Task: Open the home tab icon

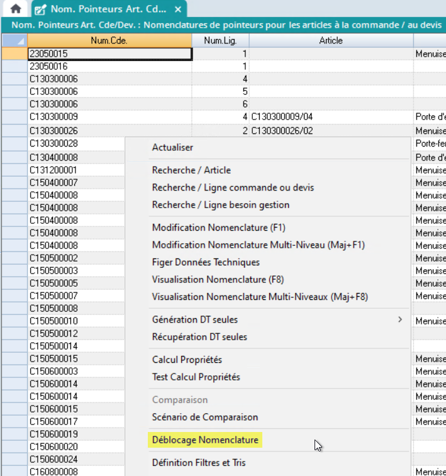Action: (x=16, y=9)
